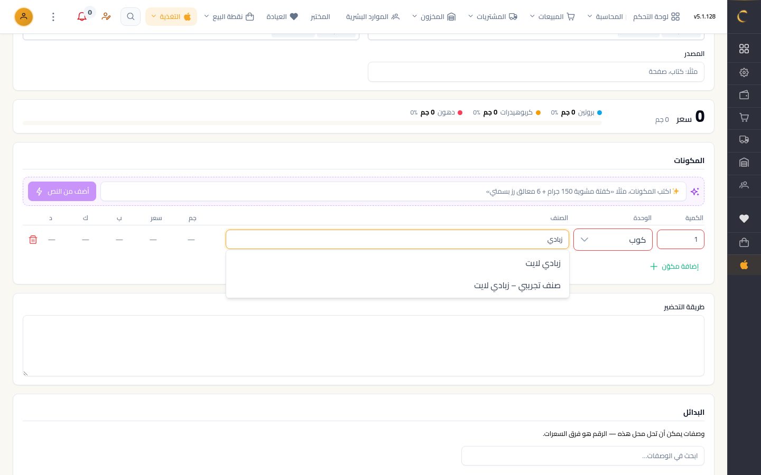The height and width of the screenshot is (475, 761).
Task: Click the أضف من النص button
Action: click(62, 192)
